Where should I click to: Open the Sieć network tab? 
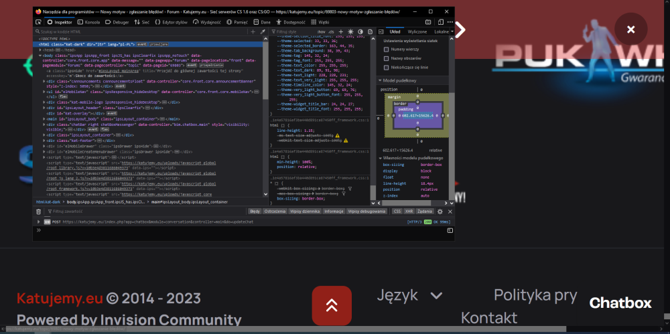tap(142, 22)
